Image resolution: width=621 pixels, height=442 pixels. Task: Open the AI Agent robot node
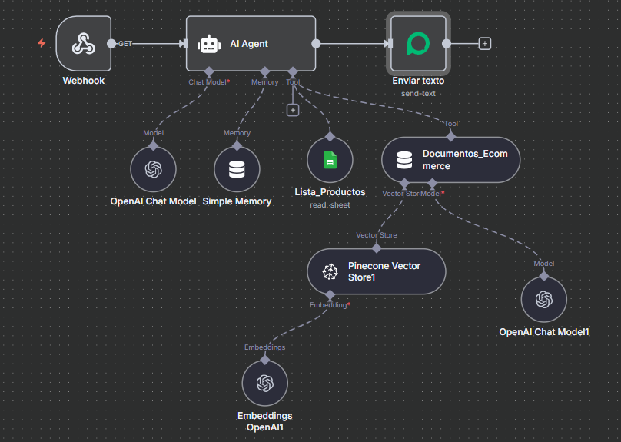point(251,44)
